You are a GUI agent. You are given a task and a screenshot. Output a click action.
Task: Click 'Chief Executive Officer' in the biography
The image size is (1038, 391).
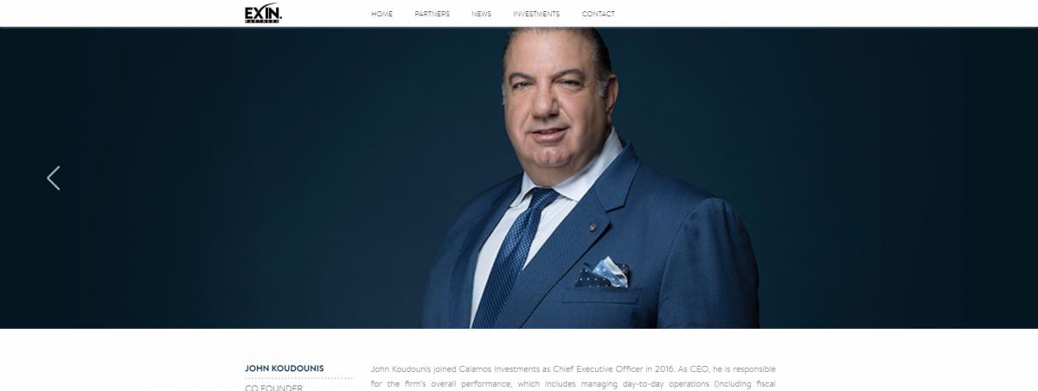(587, 369)
